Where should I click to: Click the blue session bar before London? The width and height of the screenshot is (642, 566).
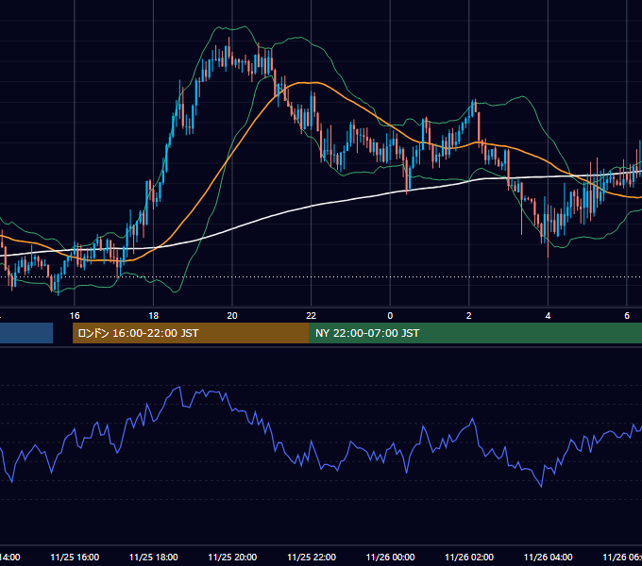pos(26,333)
